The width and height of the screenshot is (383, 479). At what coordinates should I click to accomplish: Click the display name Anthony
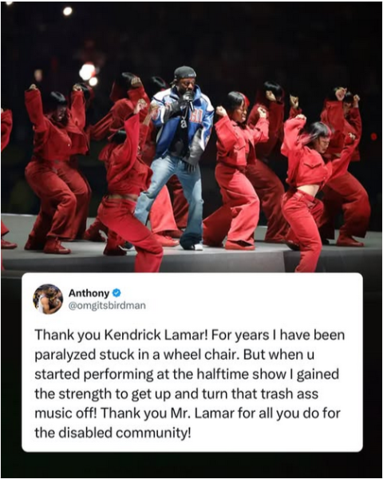tap(89, 293)
